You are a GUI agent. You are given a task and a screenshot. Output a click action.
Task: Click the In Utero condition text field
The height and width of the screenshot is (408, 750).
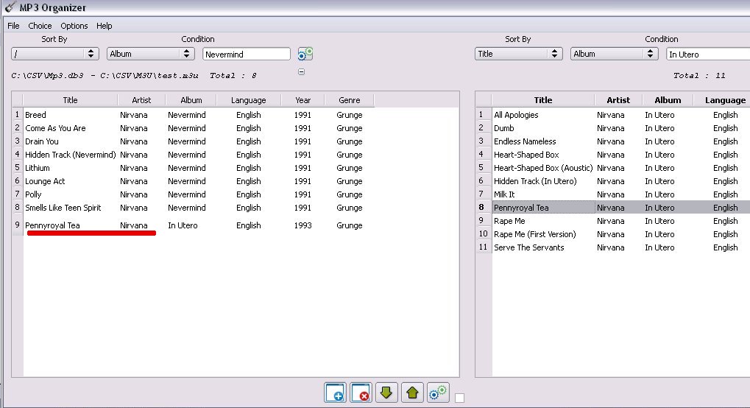click(x=708, y=54)
